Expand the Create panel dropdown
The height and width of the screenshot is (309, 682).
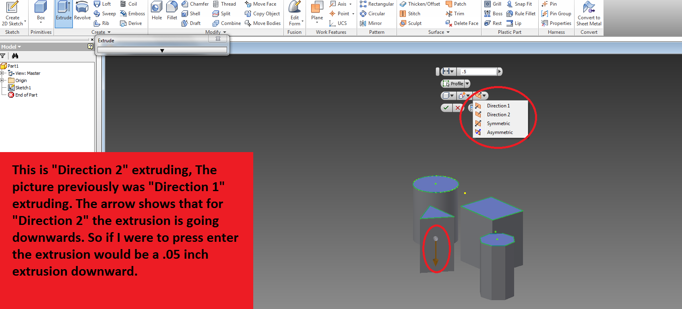point(109,32)
